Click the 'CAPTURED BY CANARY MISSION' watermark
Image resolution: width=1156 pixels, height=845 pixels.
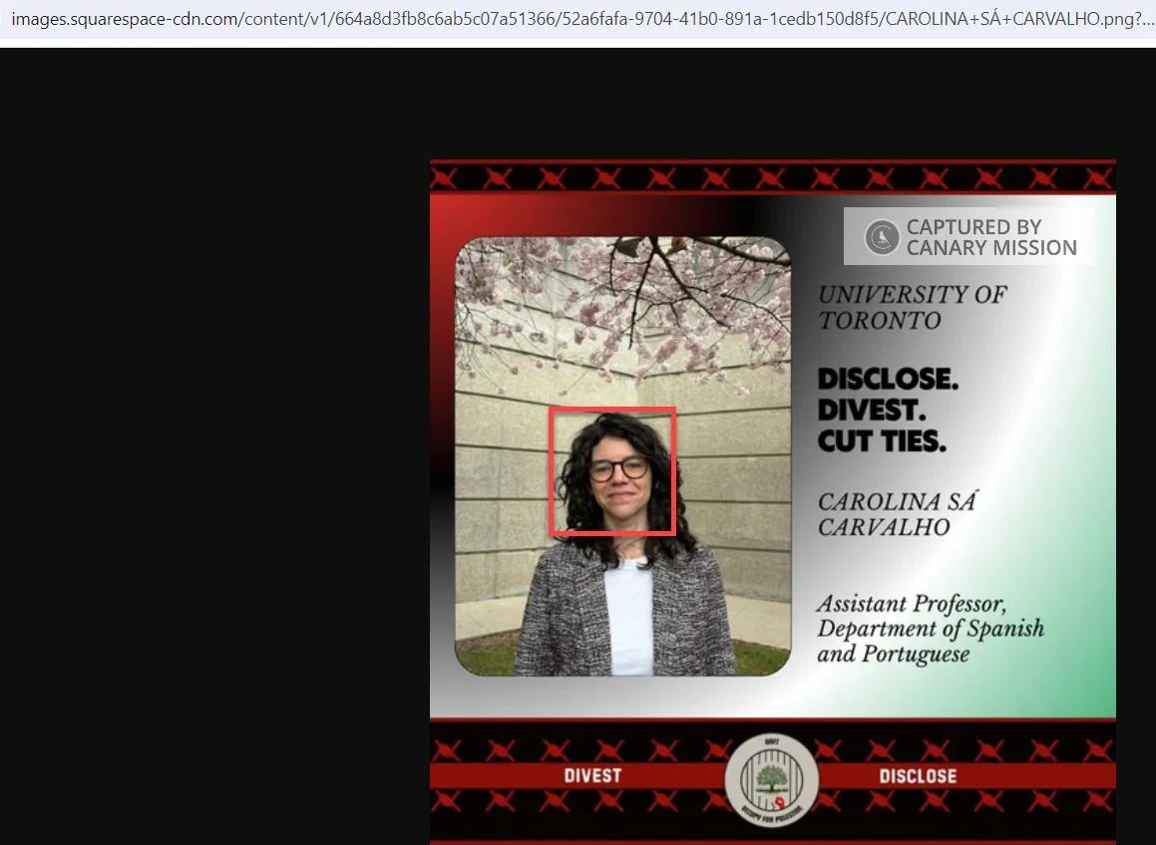click(x=969, y=236)
